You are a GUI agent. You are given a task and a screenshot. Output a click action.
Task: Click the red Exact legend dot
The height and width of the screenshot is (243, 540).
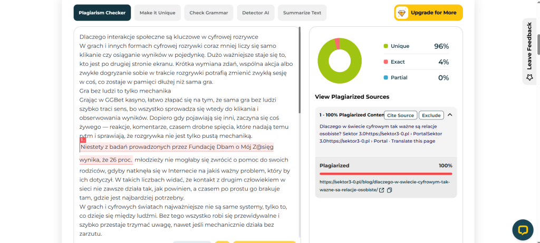coord(385,62)
